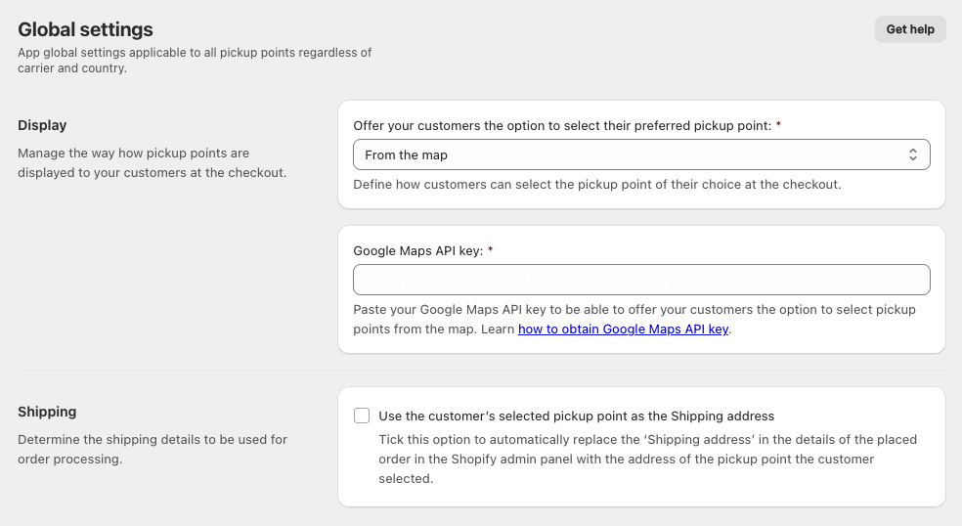962x526 pixels.
Task: Select the 'Shipping' section heading
Action: [x=47, y=412]
